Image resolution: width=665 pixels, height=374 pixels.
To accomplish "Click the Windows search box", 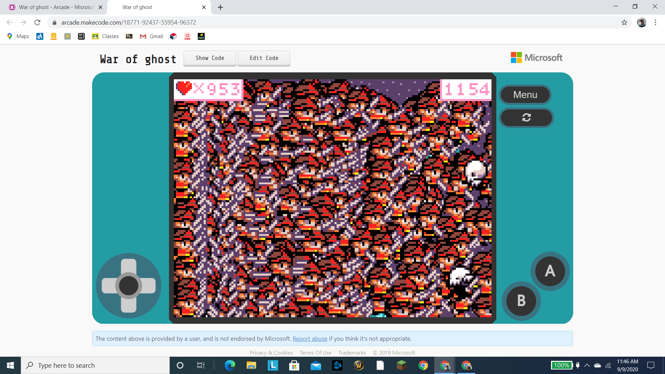I will [x=95, y=365].
